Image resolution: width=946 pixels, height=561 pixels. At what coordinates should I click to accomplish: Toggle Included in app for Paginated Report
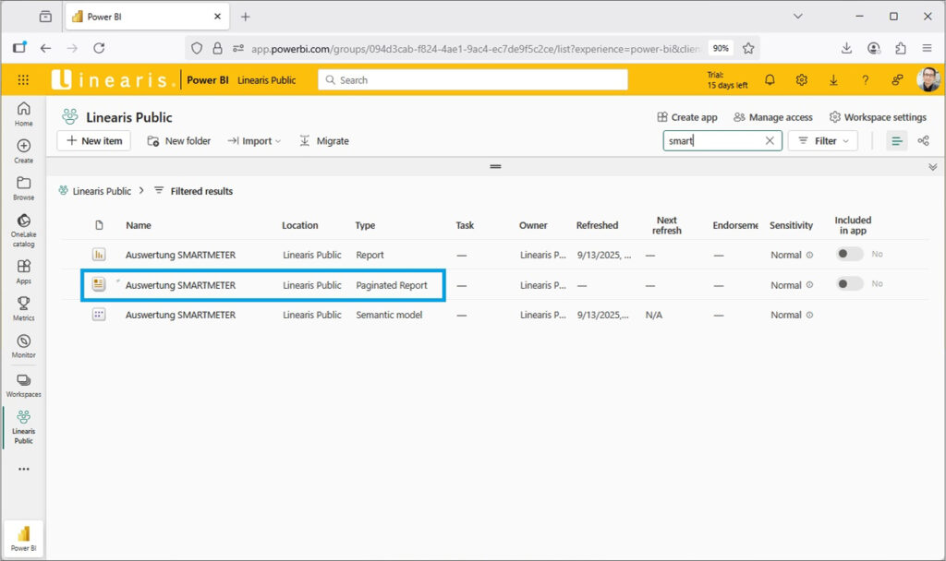(x=849, y=284)
